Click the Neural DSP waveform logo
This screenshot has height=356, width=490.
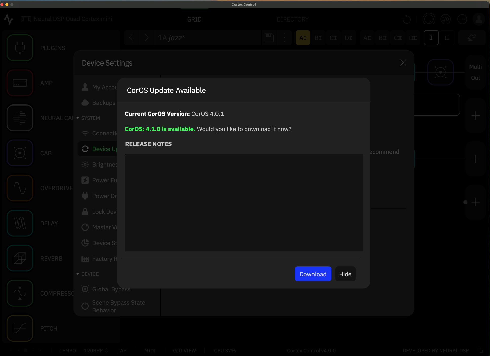[8, 19]
